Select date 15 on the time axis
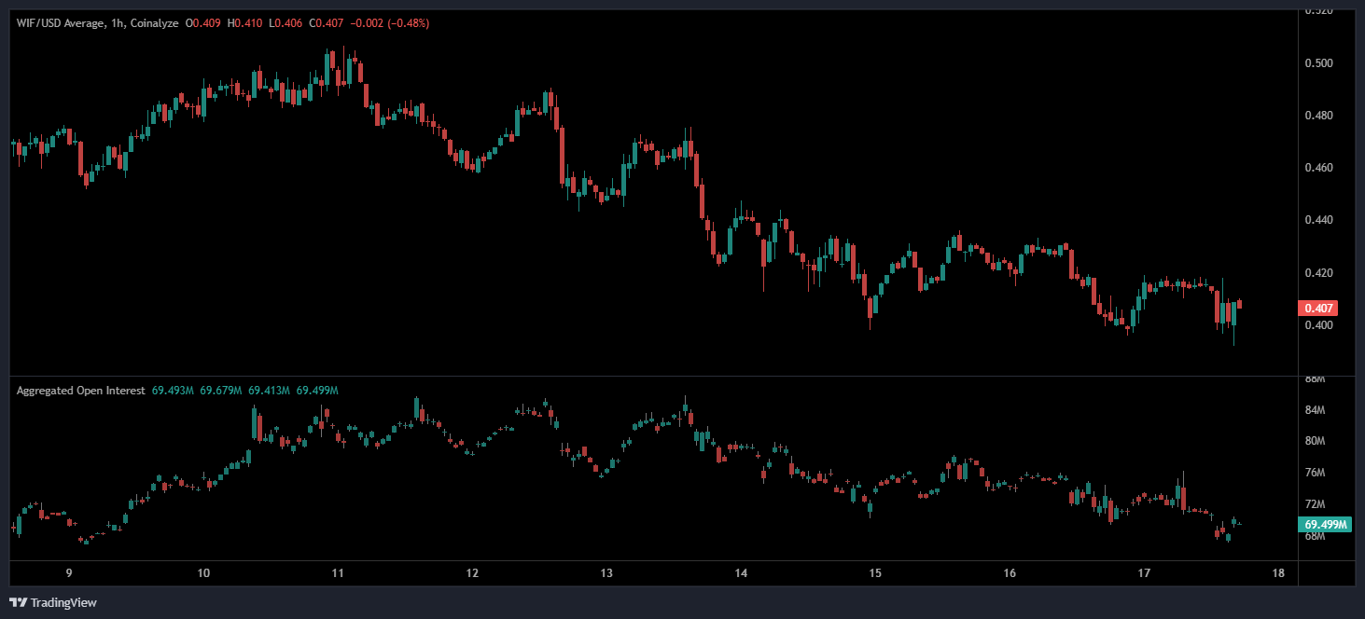Viewport: 1365px width, 619px height. pos(875,572)
